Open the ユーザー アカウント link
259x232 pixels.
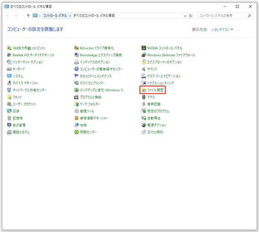[24, 104]
